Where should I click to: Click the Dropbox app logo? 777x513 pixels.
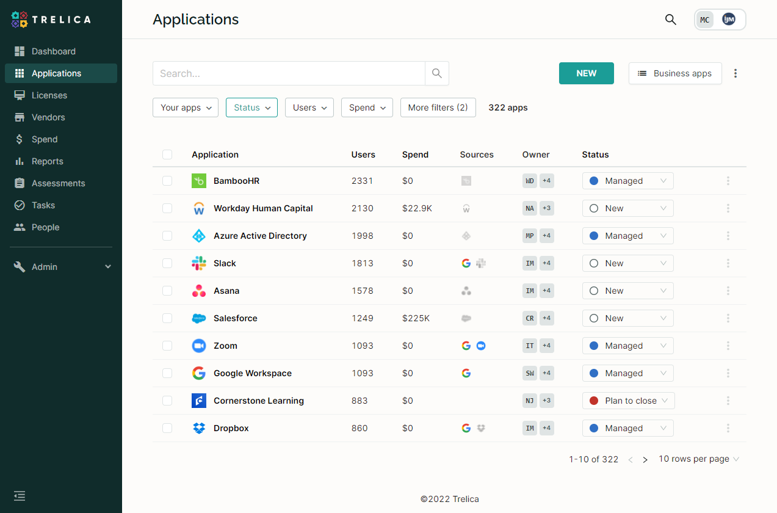199,428
